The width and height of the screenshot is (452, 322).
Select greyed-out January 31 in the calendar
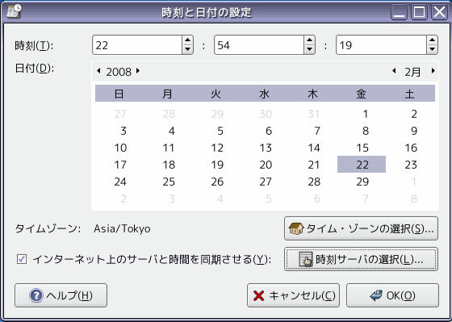click(x=314, y=114)
